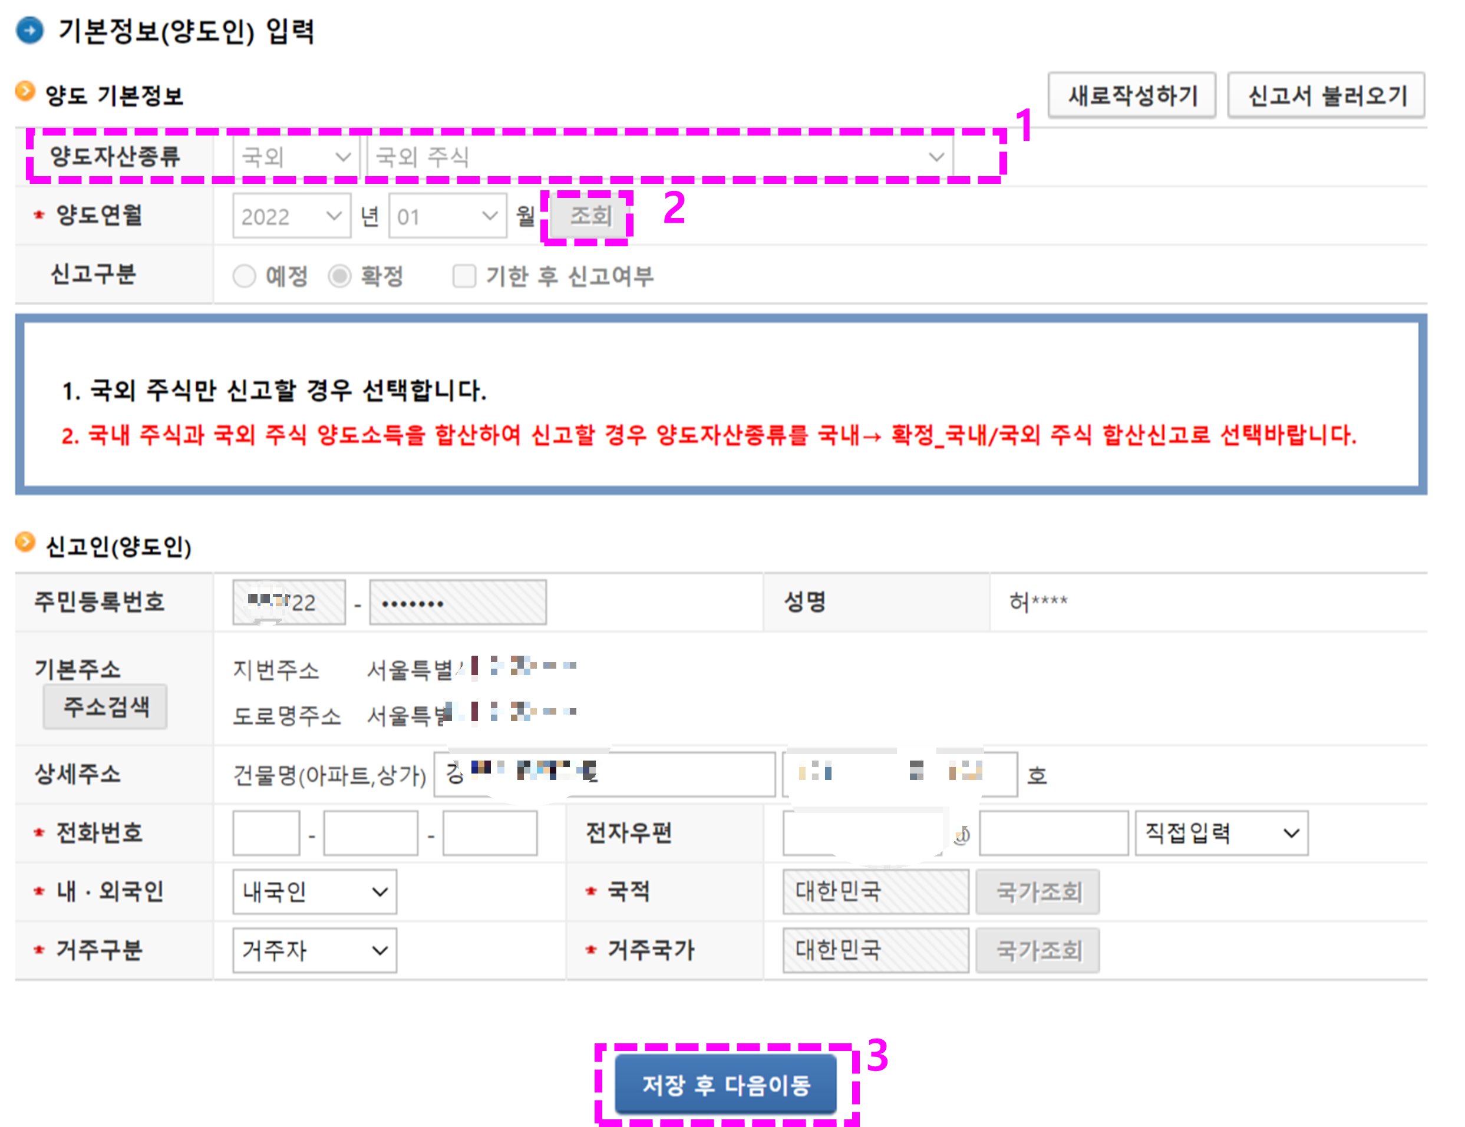1465x1127 pixels.
Task: Open the 01 month dropdown
Action: click(447, 216)
